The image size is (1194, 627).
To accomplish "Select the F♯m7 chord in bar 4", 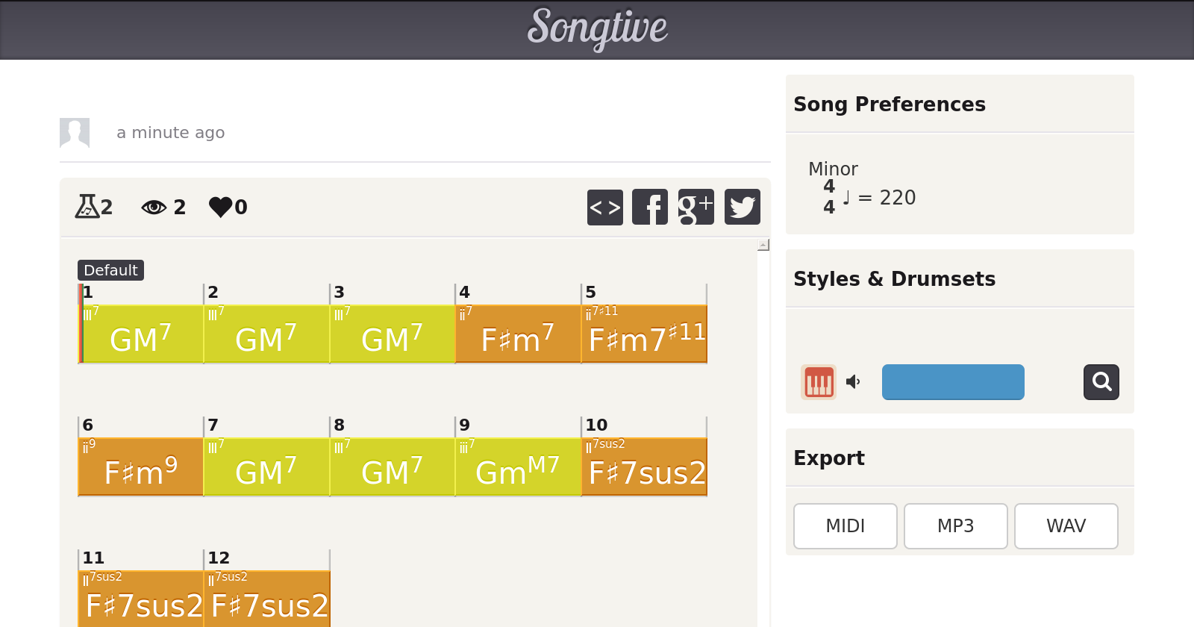I will tap(518, 334).
